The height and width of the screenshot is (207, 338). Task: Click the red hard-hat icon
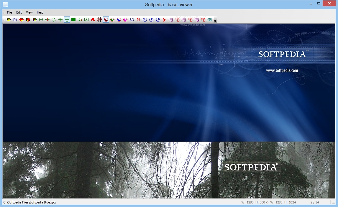(138, 19)
